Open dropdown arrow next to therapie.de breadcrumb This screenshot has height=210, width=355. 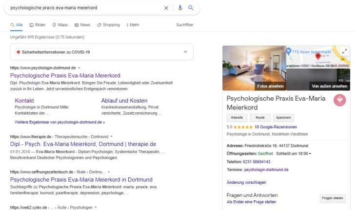coord(111,137)
